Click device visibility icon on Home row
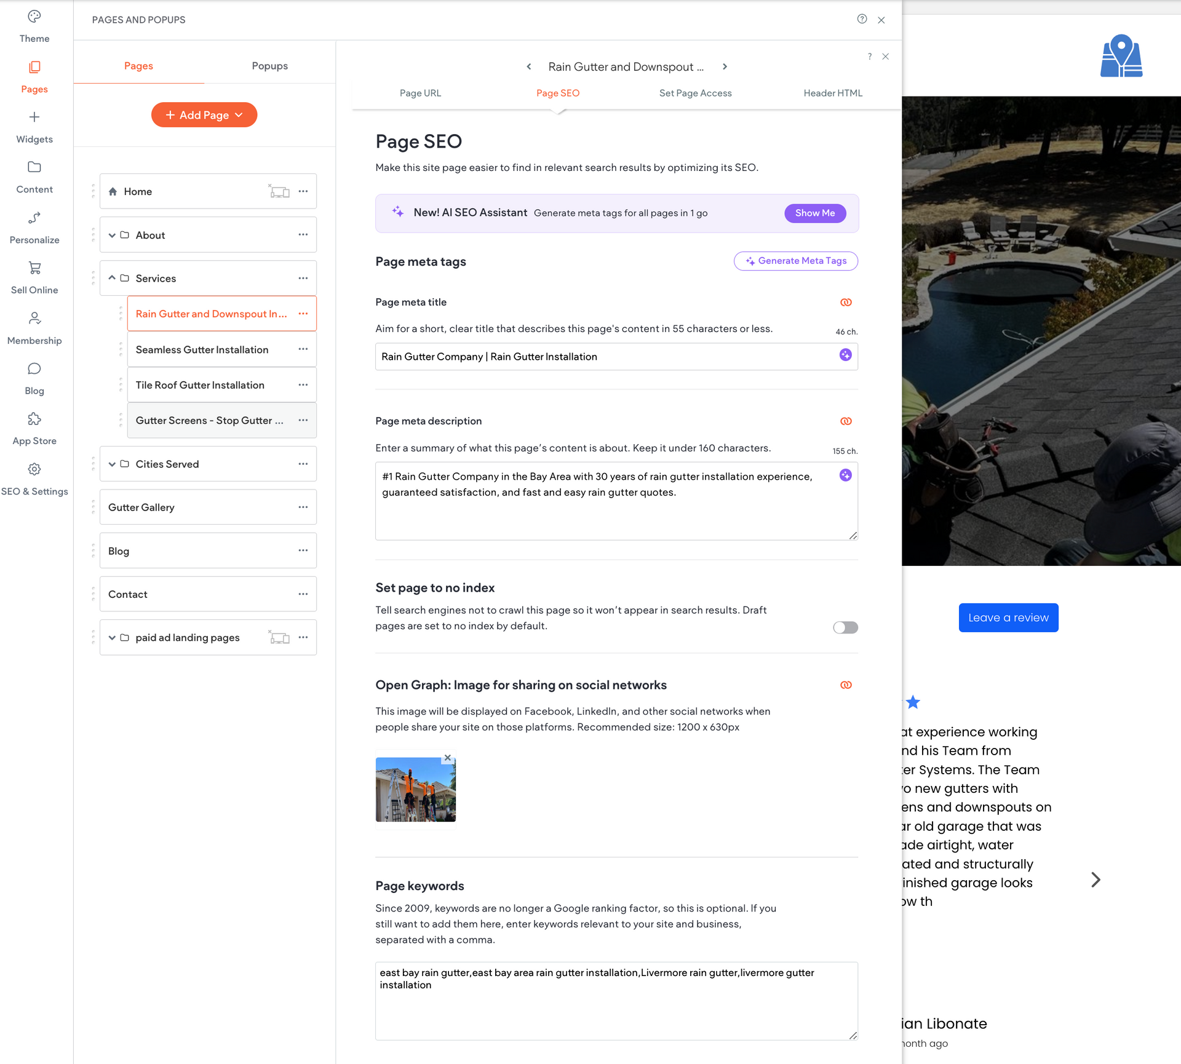The image size is (1181, 1064). coord(279,191)
